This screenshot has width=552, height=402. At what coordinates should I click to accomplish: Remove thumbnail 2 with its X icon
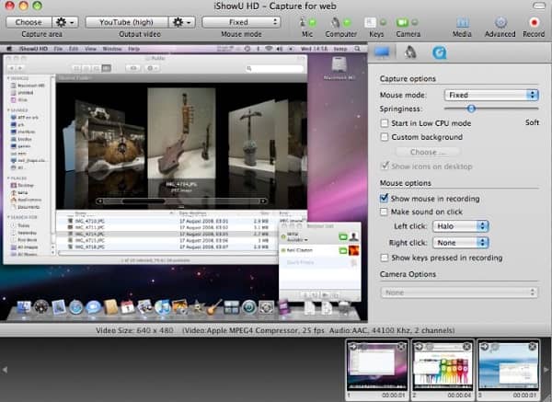coord(466,347)
